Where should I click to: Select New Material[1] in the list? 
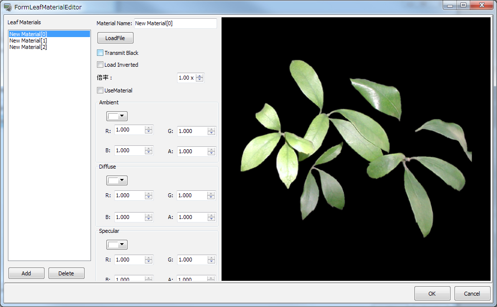coord(49,41)
